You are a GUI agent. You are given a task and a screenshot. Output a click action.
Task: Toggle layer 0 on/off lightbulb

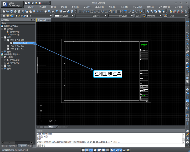17,16
